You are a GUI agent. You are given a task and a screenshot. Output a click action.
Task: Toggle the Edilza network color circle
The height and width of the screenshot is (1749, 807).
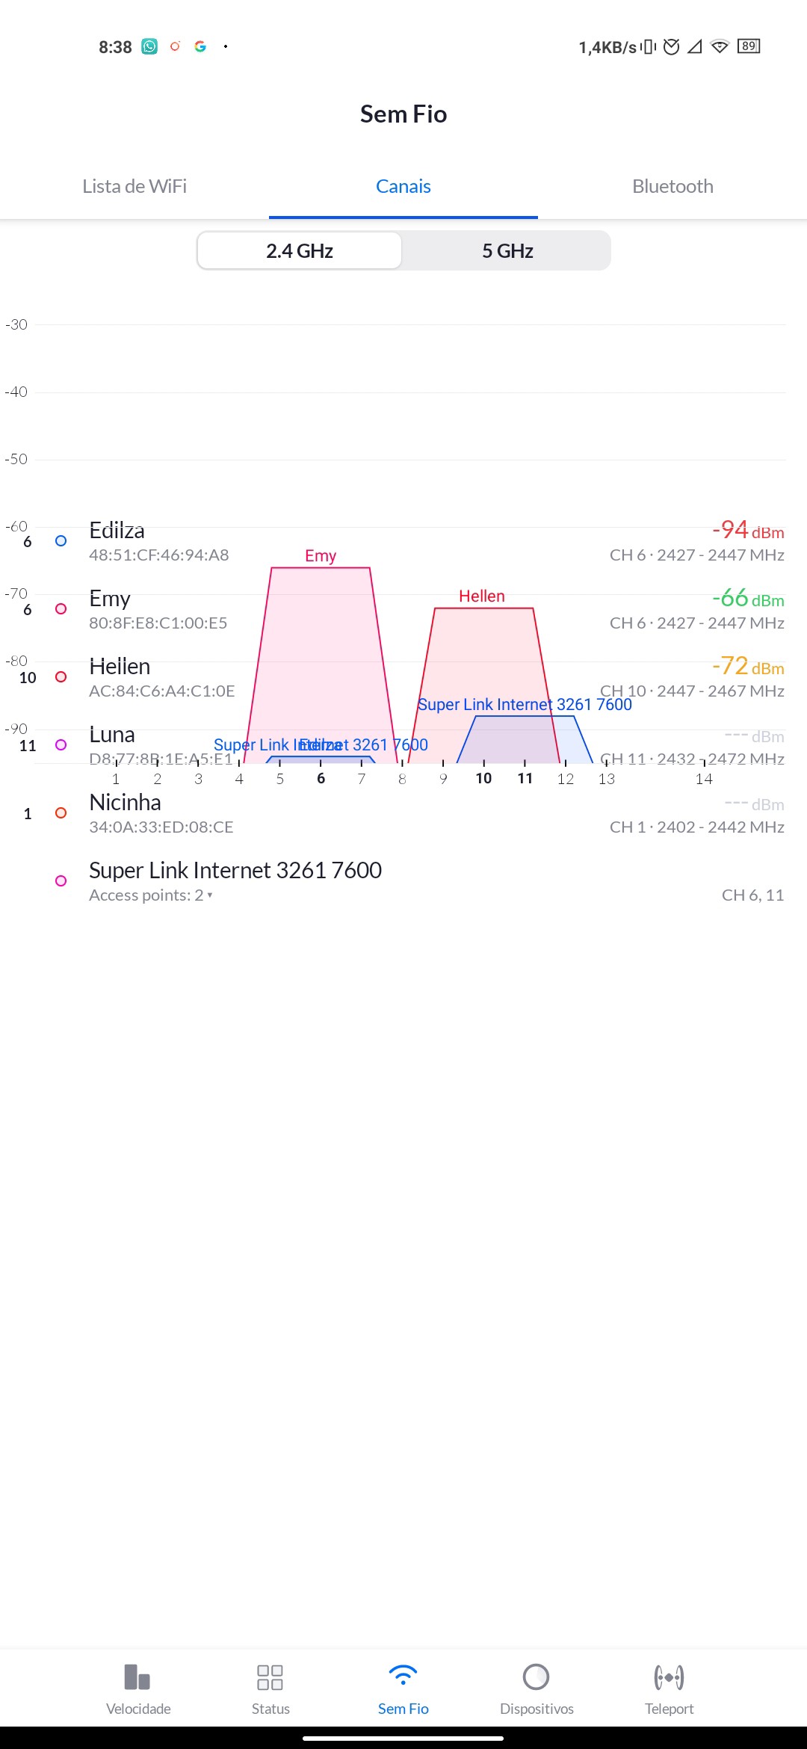61,540
